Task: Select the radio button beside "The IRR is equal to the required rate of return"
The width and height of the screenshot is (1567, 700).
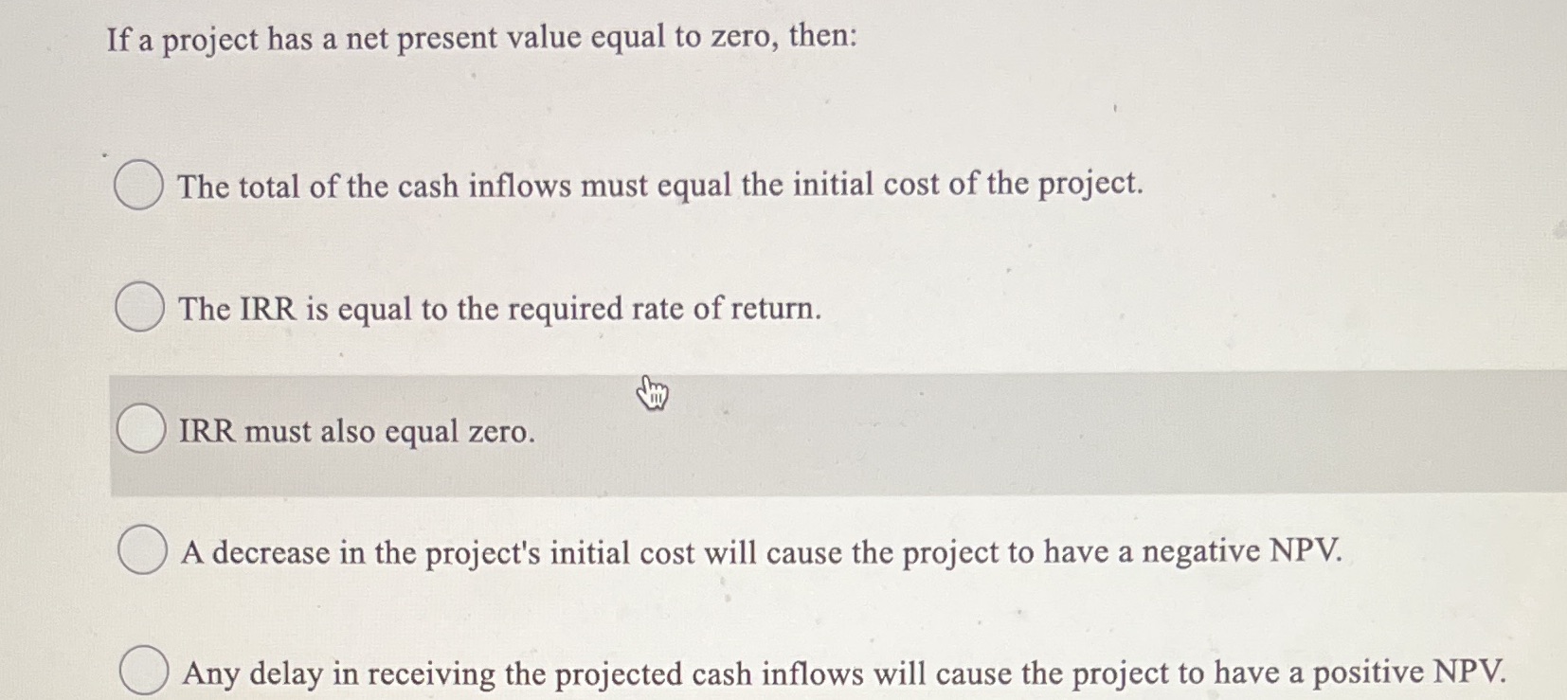Action: (x=140, y=307)
